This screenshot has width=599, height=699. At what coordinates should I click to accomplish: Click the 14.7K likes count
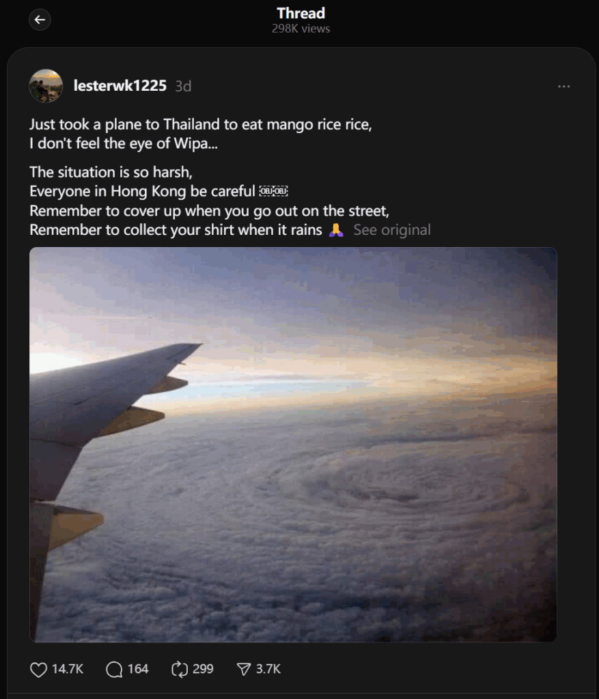coord(68,669)
